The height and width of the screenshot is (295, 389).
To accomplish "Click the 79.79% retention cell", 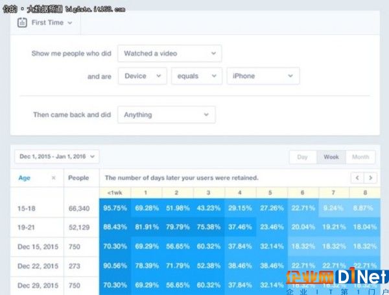I will pyautogui.click(x=178, y=227).
